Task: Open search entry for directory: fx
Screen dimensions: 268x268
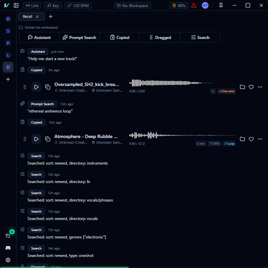Action: pos(59,182)
